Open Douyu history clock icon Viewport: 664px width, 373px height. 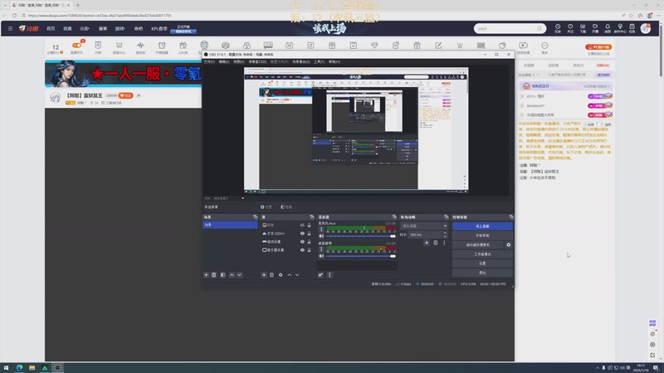tap(558, 28)
